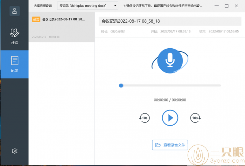
Task: Play the recording
Action: 170,118
